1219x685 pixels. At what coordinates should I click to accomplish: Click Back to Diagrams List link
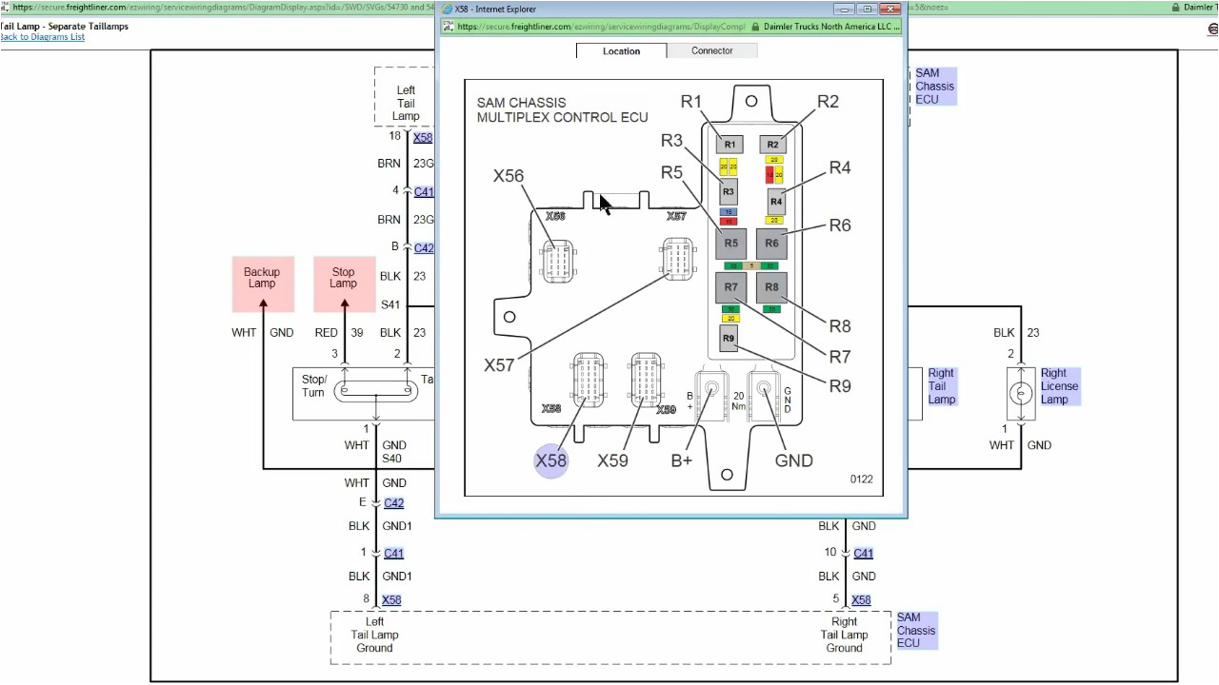click(x=42, y=37)
